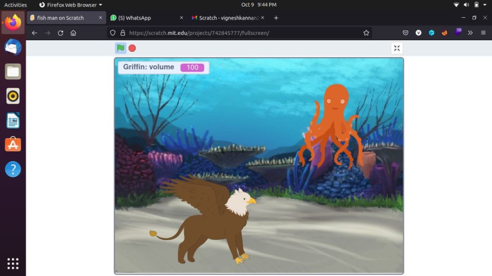Expand the Firefox Web Browser app menu
This screenshot has width=492, height=276.
[x=71, y=5]
